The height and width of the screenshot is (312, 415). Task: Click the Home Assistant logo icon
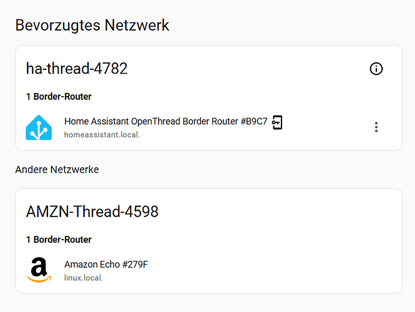[x=39, y=127]
